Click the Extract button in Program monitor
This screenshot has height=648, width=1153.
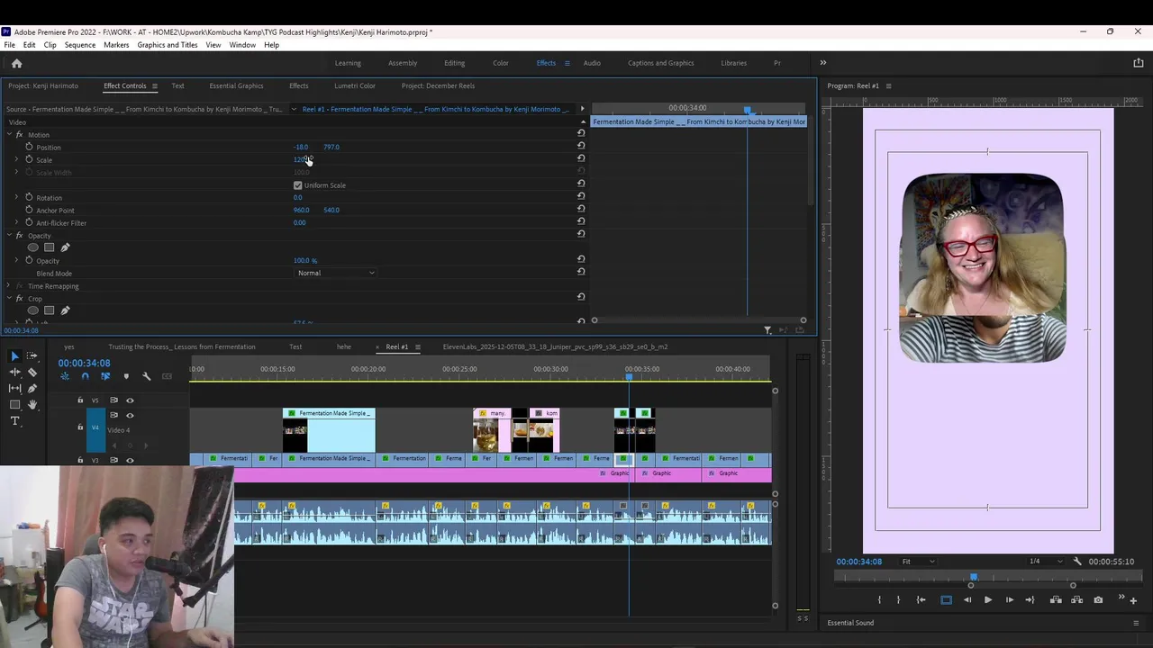point(1076,600)
